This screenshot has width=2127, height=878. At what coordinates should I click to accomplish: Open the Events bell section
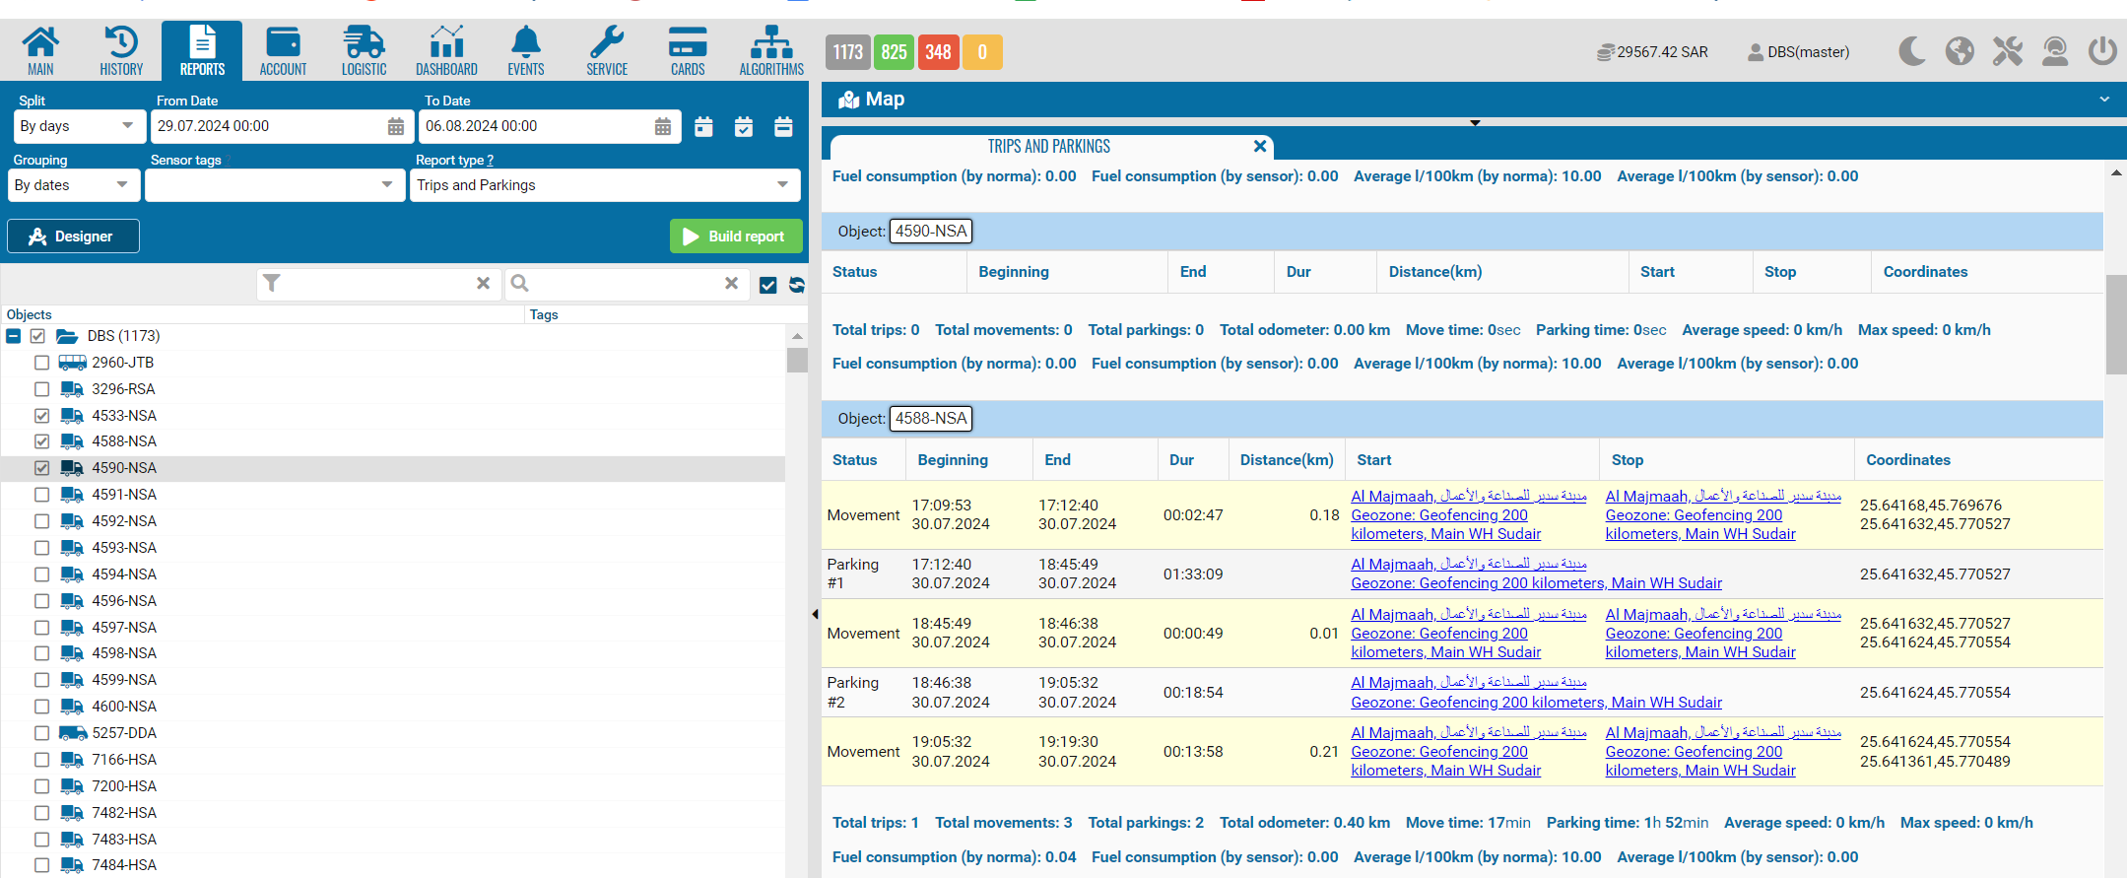coord(525,50)
